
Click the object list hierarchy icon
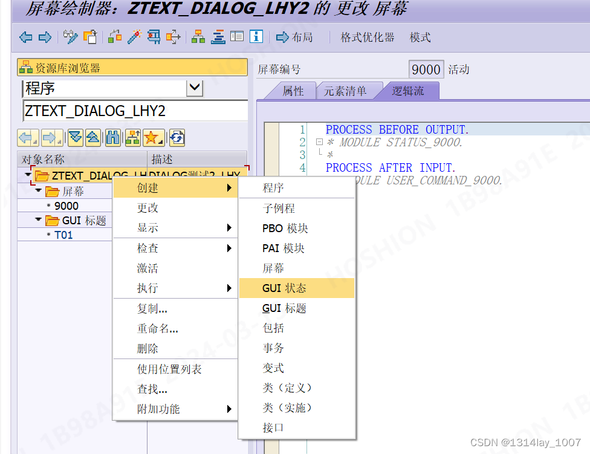point(198,37)
